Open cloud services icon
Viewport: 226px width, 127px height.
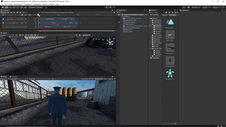click(188, 7)
